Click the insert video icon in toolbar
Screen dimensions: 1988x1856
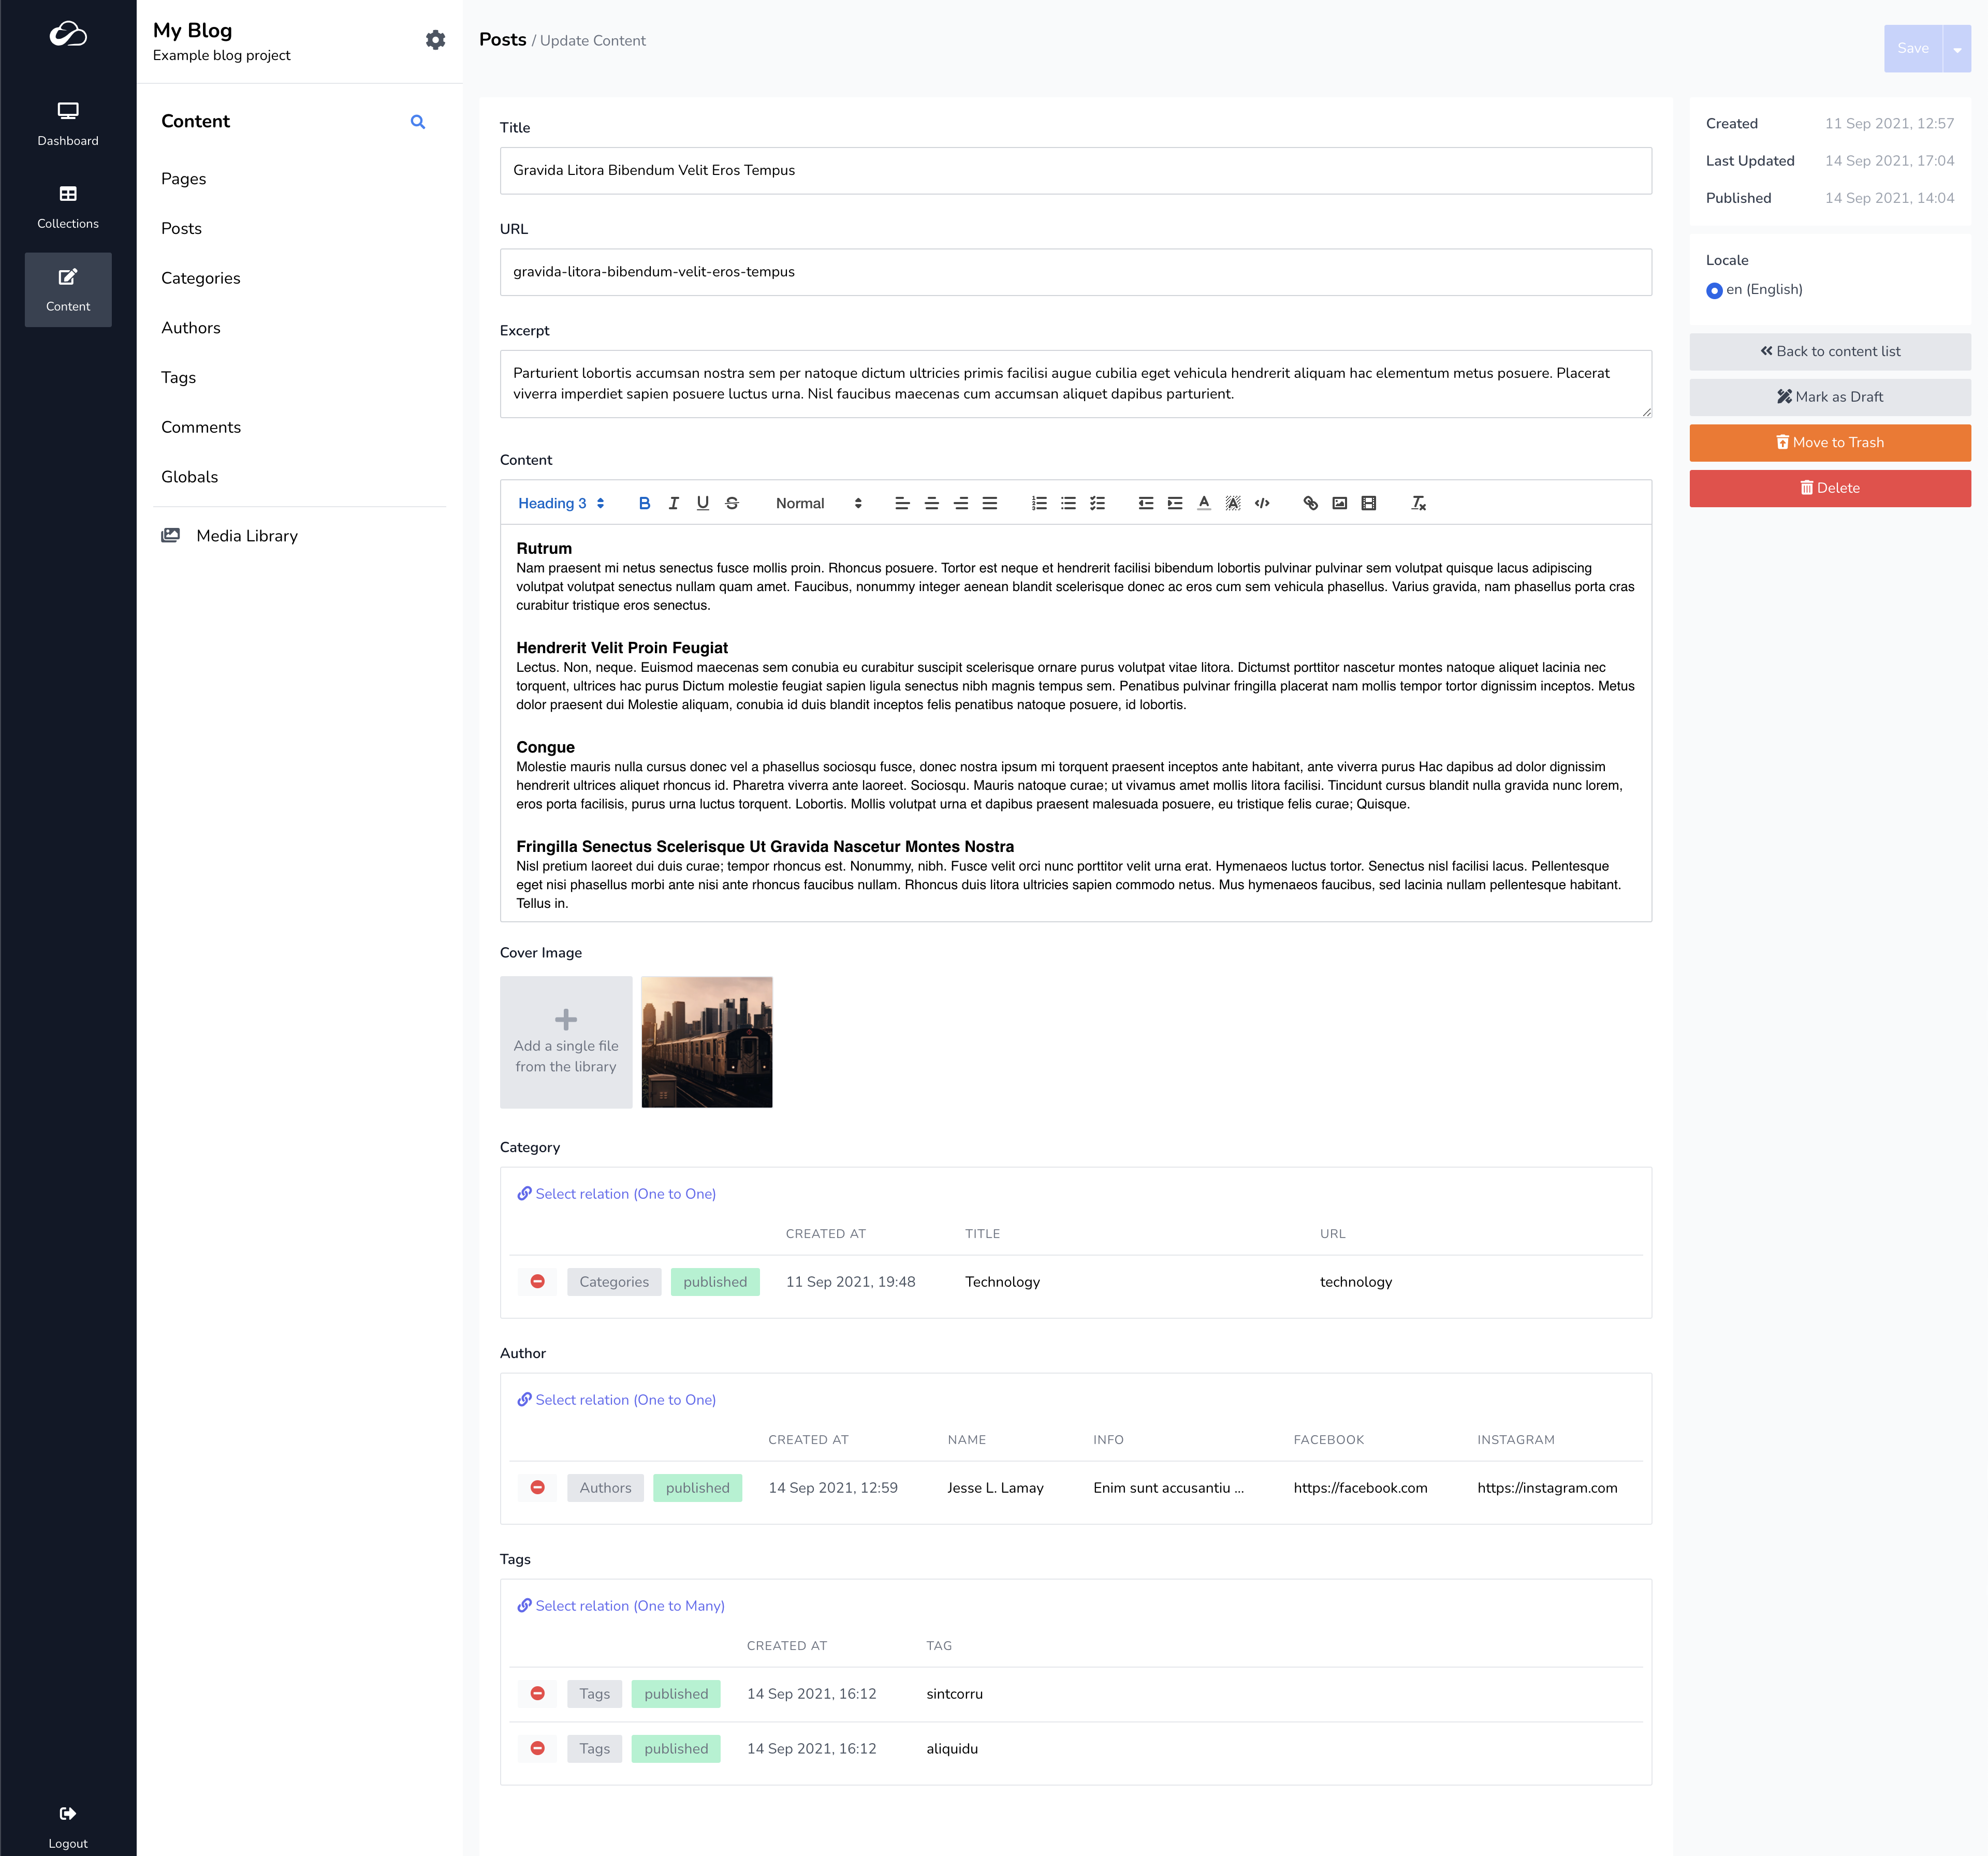(x=1368, y=504)
